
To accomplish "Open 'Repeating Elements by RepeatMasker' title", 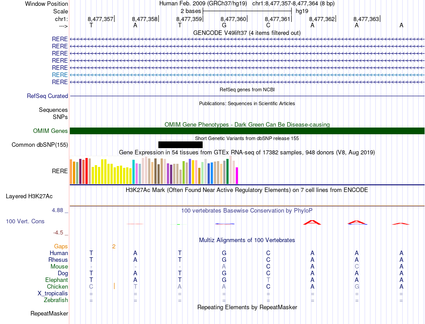I will point(247,307).
